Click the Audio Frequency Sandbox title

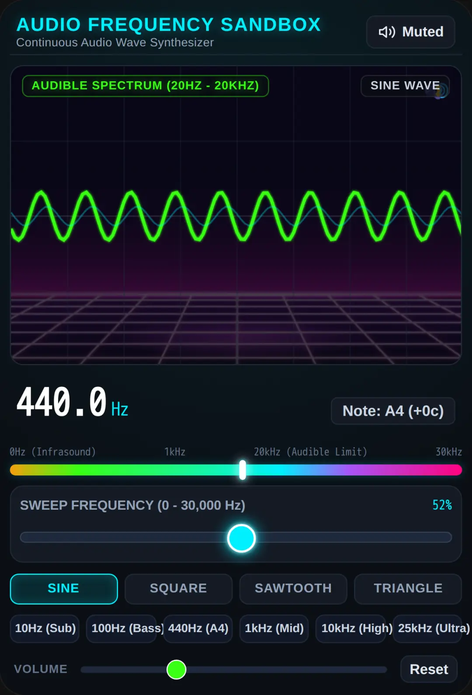[169, 24]
